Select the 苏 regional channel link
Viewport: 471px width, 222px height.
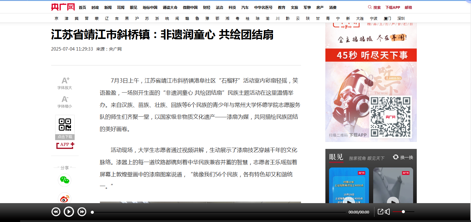(x=147, y=19)
